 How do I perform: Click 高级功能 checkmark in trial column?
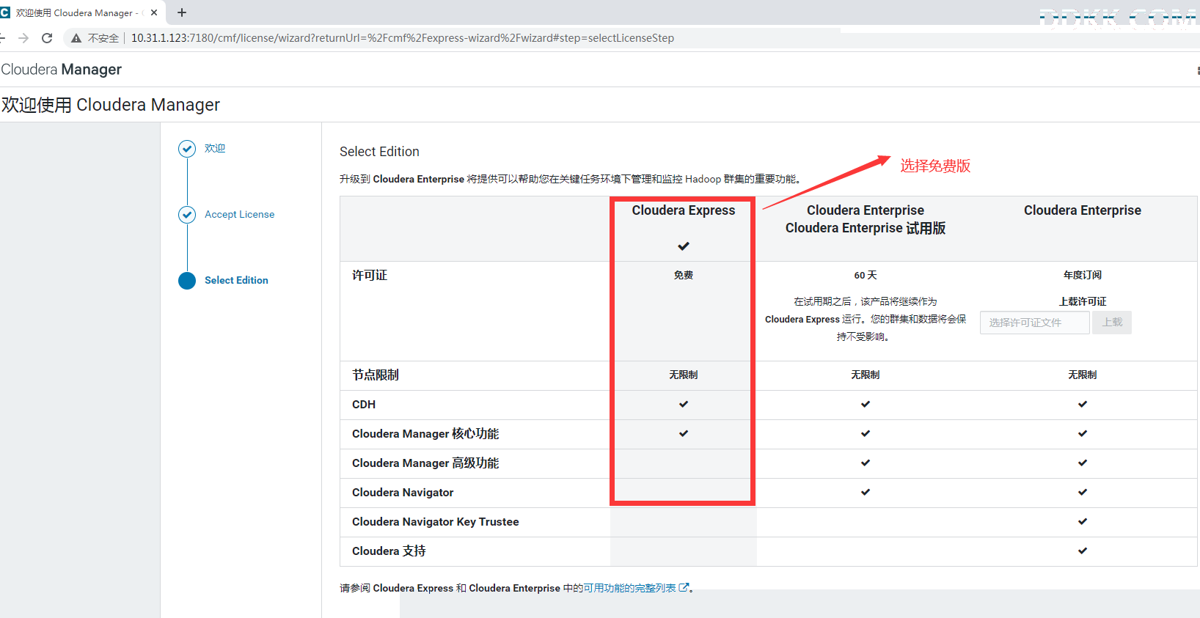coord(866,463)
